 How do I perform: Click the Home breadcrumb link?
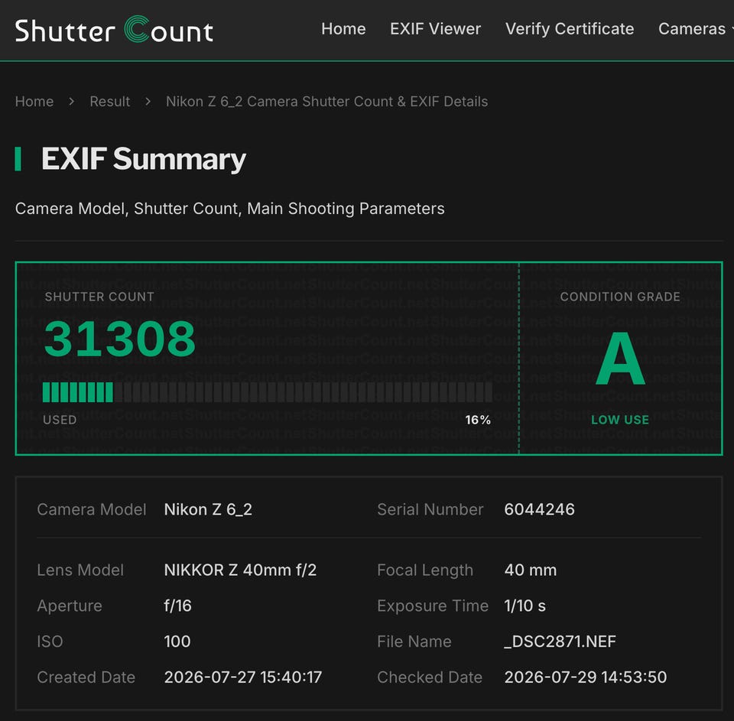34,102
